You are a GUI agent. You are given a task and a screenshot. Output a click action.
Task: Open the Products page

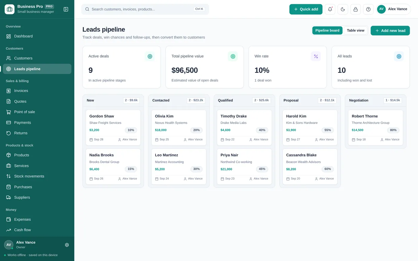[x=37, y=155]
